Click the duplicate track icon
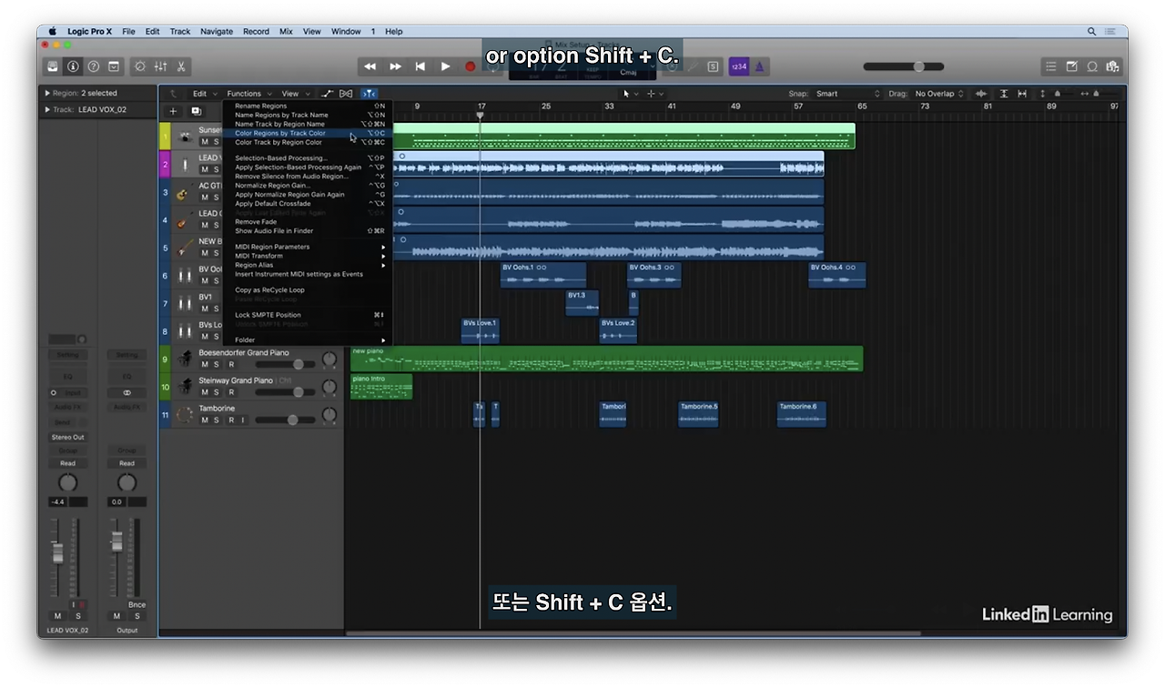 [x=196, y=111]
